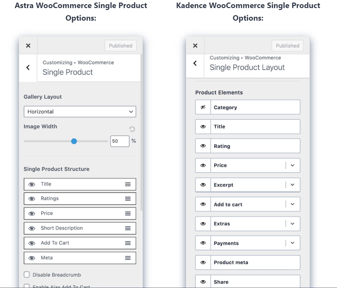Select the Product meta element label
This screenshot has height=288, width=337.
tap(231, 262)
